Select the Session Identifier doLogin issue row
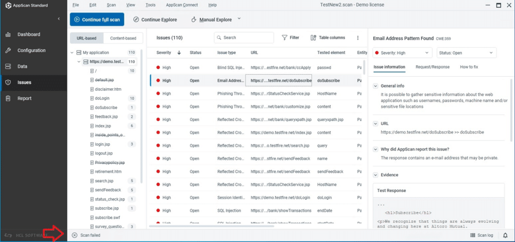 [255, 198]
